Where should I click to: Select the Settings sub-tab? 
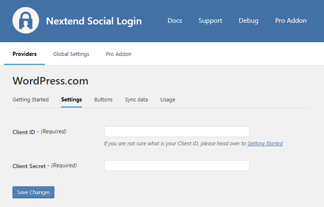pos(71,100)
